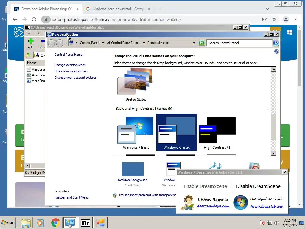305x229 pixels.
Task: Click the refresh button beside the Control Panel address bar
Action: point(202,43)
